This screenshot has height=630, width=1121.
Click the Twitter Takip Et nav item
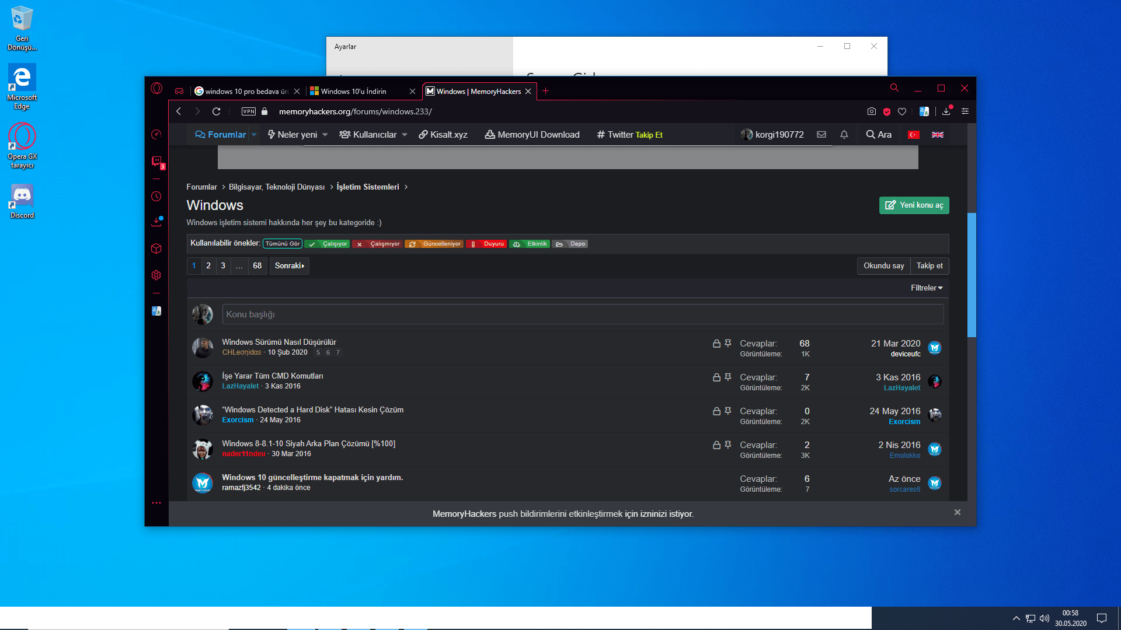pos(629,135)
